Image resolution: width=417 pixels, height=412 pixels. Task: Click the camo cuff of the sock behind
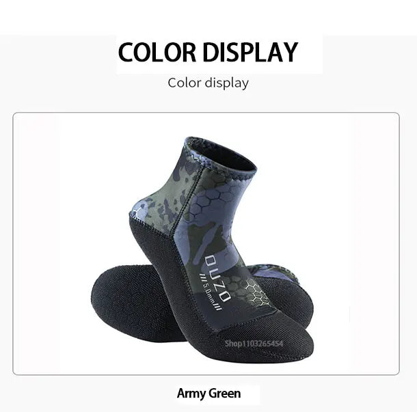coord(274,273)
